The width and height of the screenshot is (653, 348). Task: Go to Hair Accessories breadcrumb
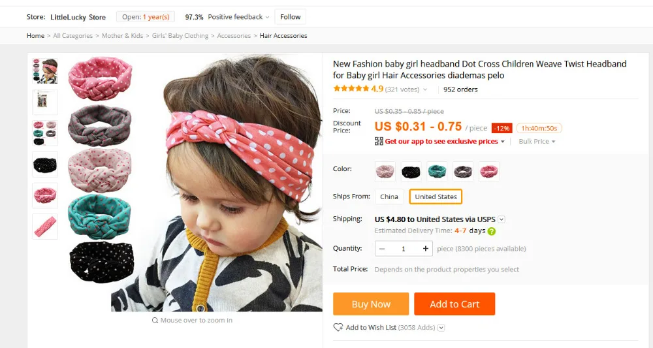click(x=283, y=36)
